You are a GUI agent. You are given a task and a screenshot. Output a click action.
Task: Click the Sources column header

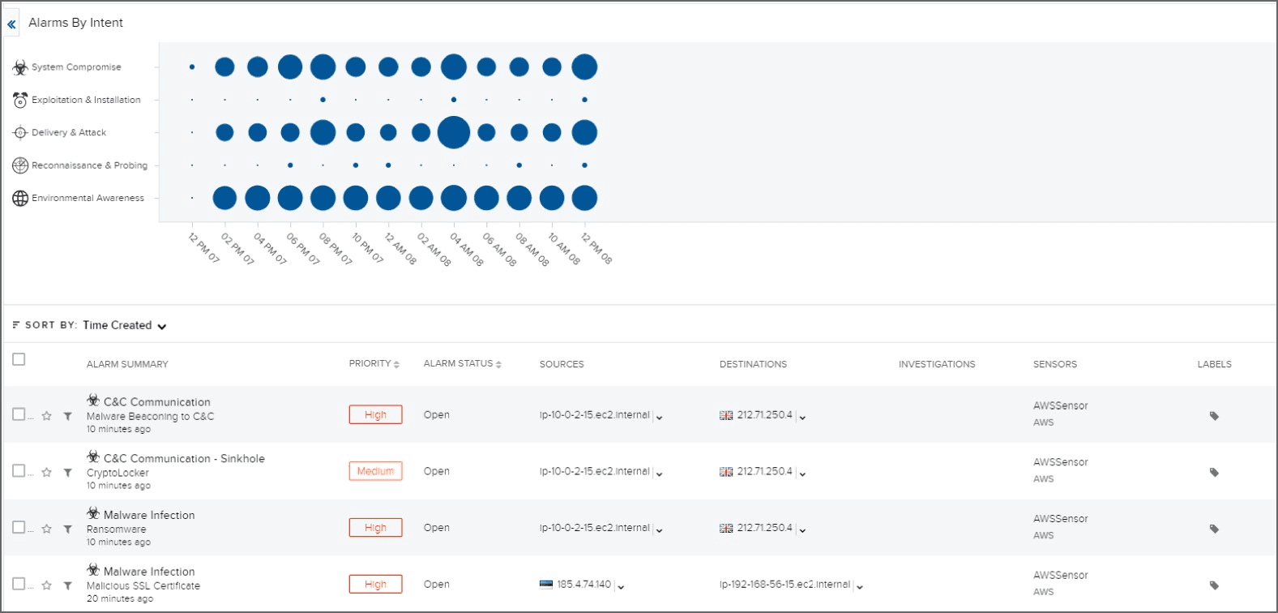click(562, 365)
